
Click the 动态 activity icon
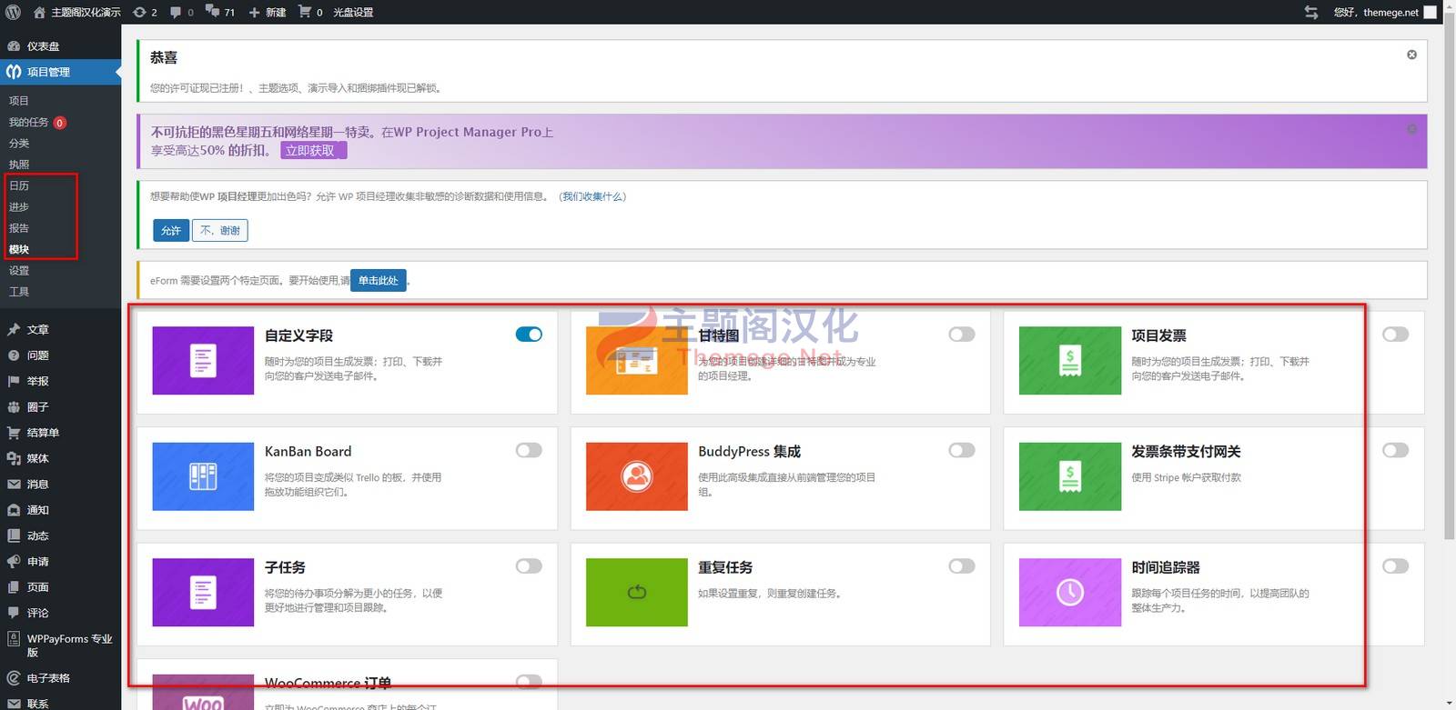point(14,535)
